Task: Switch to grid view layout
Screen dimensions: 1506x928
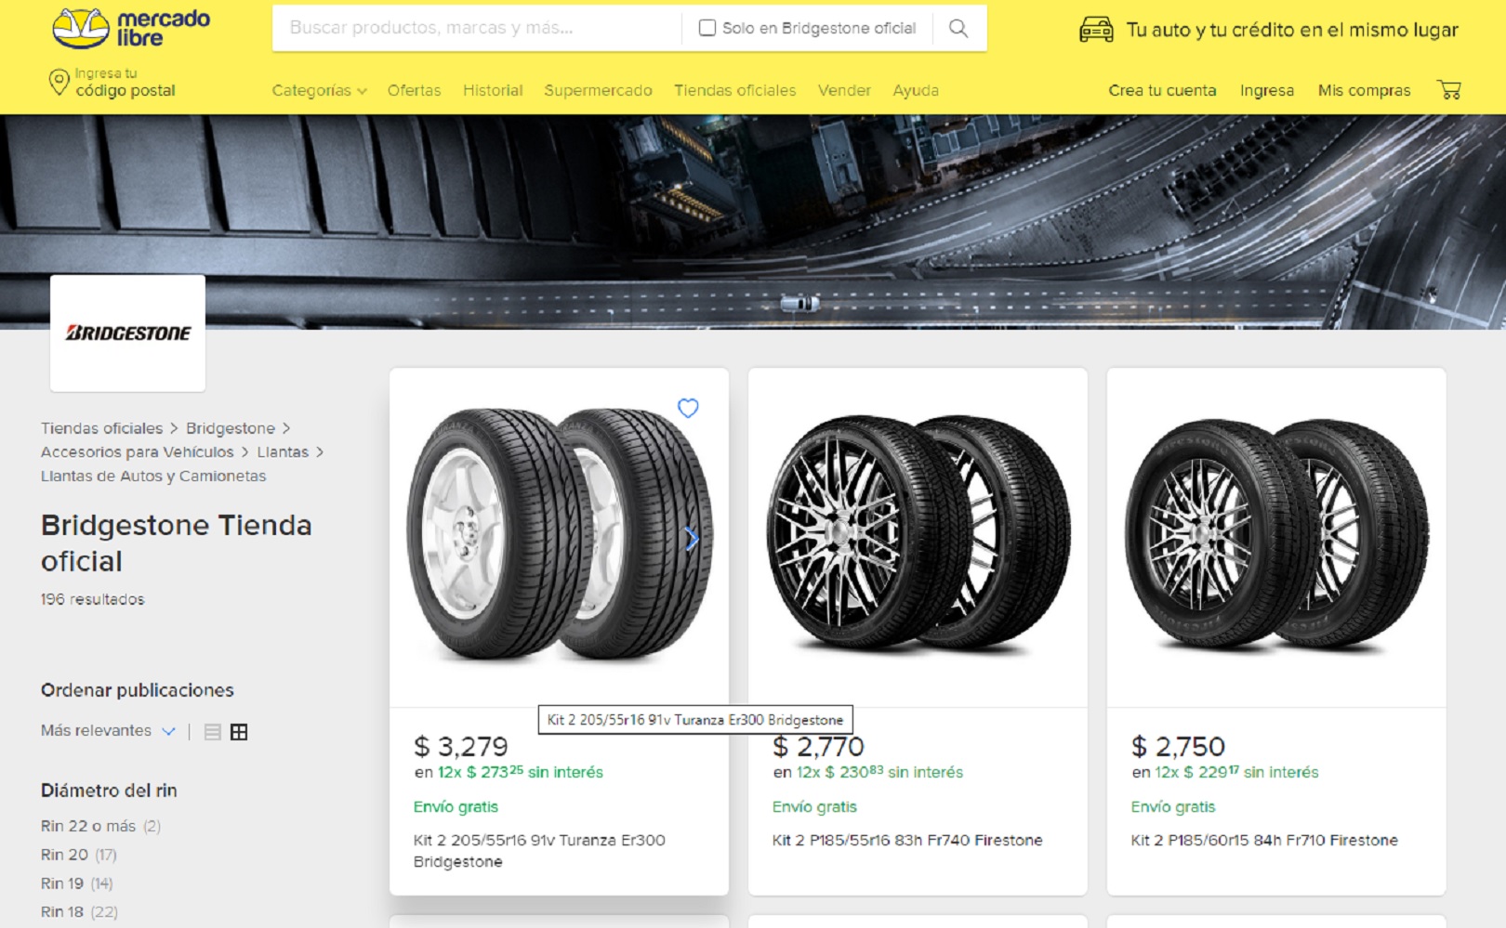Action: click(239, 732)
